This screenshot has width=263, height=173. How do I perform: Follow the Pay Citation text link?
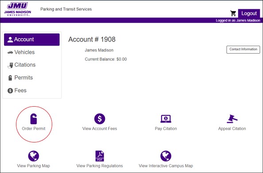(166, 129)
